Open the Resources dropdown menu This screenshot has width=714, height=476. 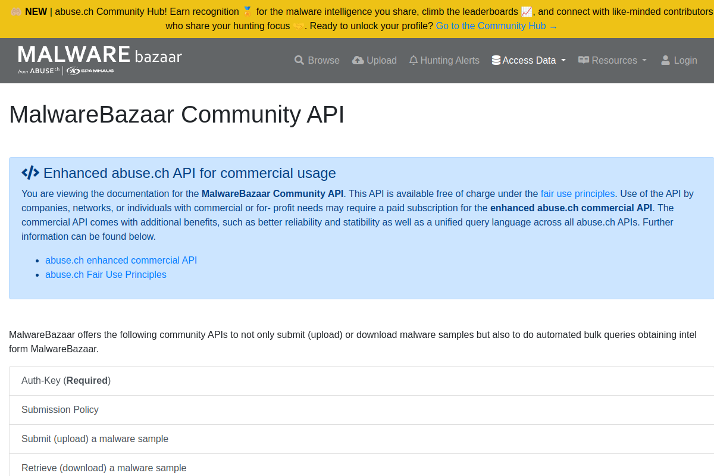612,60
